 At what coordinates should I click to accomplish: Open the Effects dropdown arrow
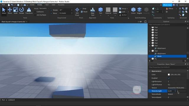tap(176, 9)
